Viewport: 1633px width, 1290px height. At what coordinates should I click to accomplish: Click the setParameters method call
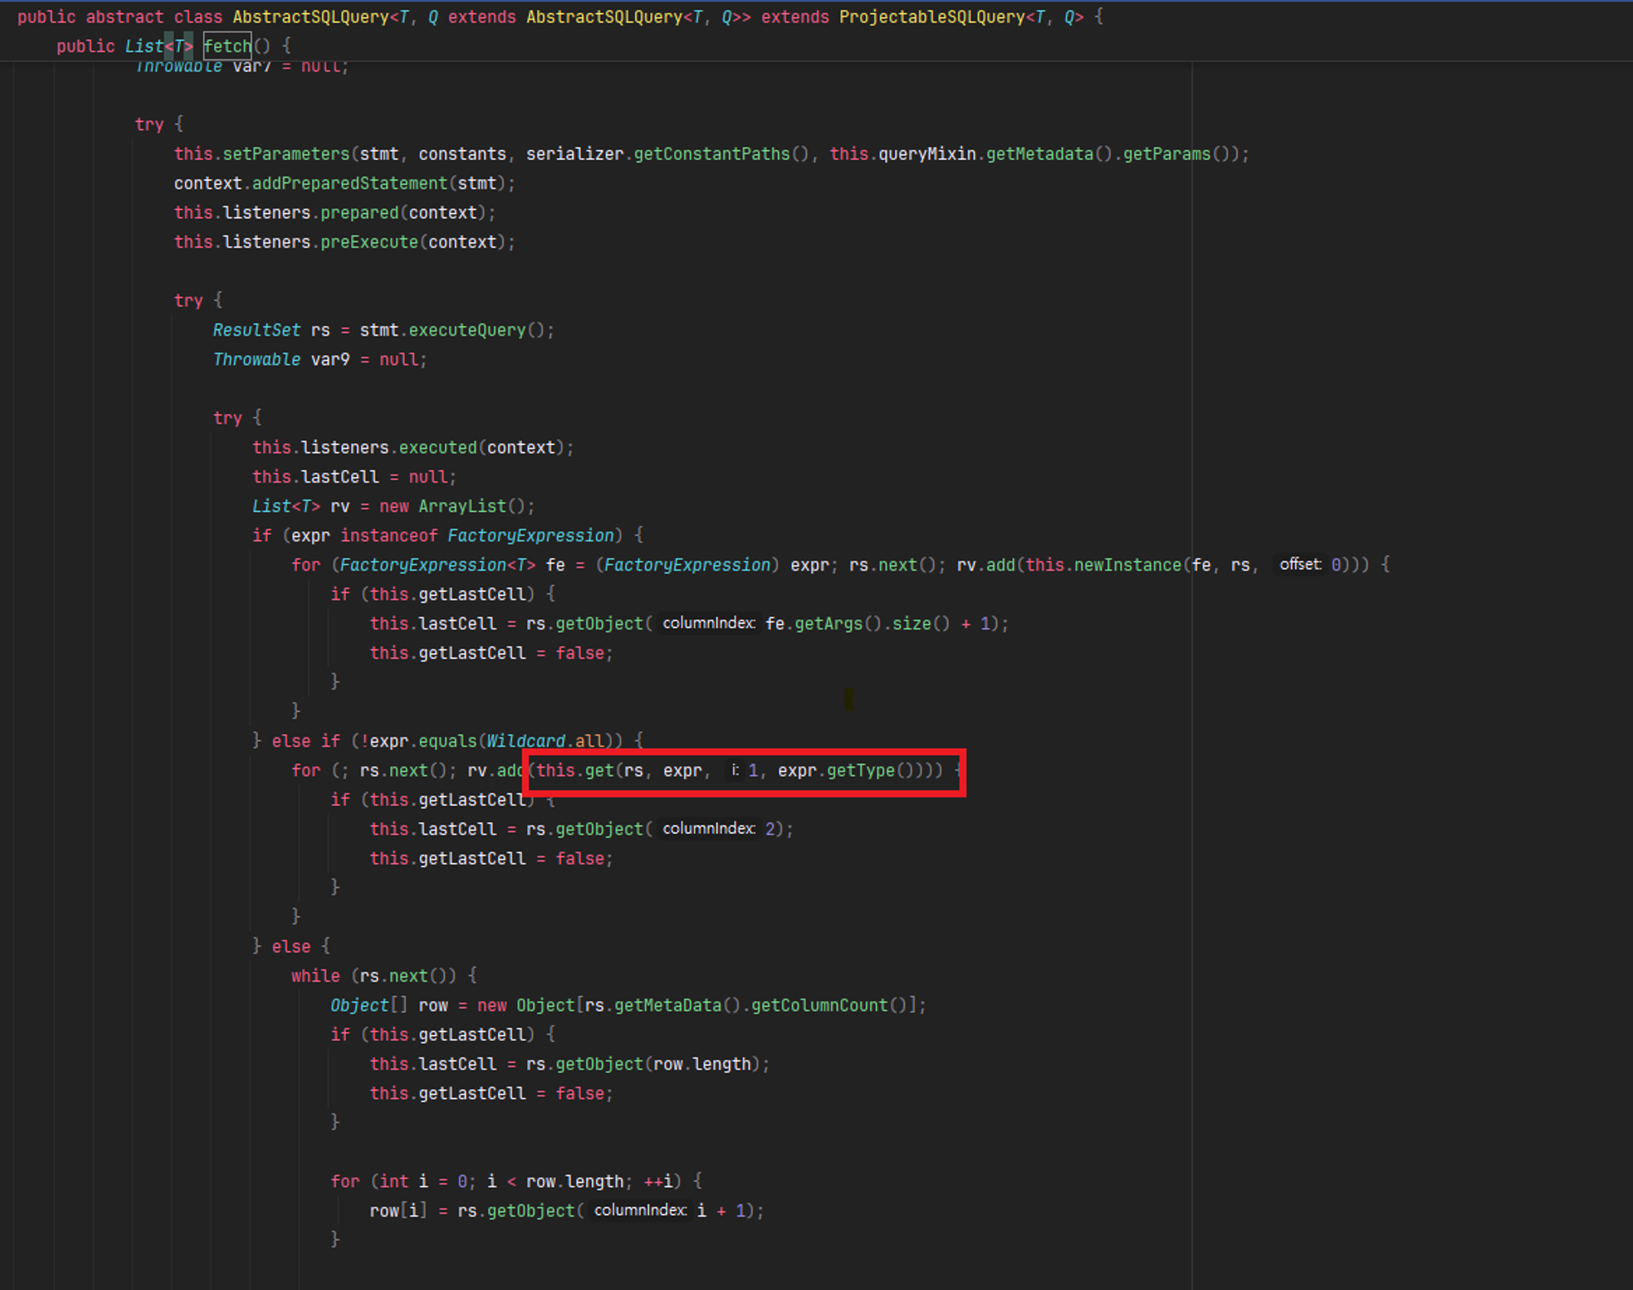click(x=286, y=153)
